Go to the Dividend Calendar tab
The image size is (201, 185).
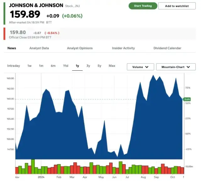point(167,48)
